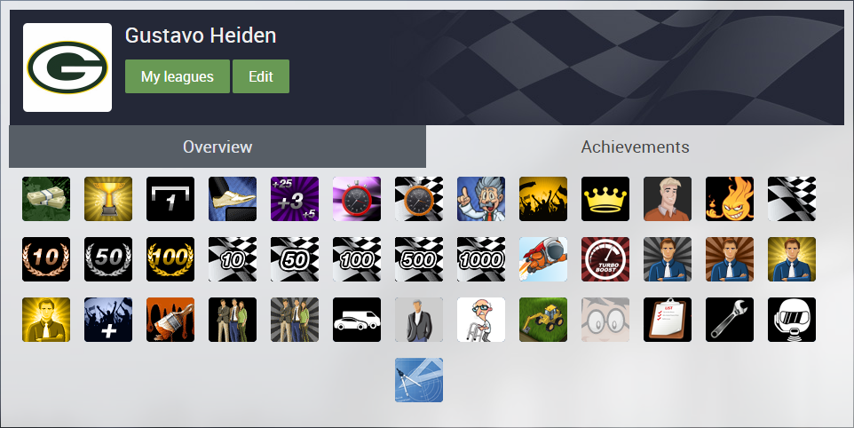Select the racing helmet achievement icon

792,320
